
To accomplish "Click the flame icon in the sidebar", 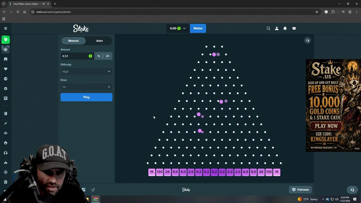I will 6,143.
